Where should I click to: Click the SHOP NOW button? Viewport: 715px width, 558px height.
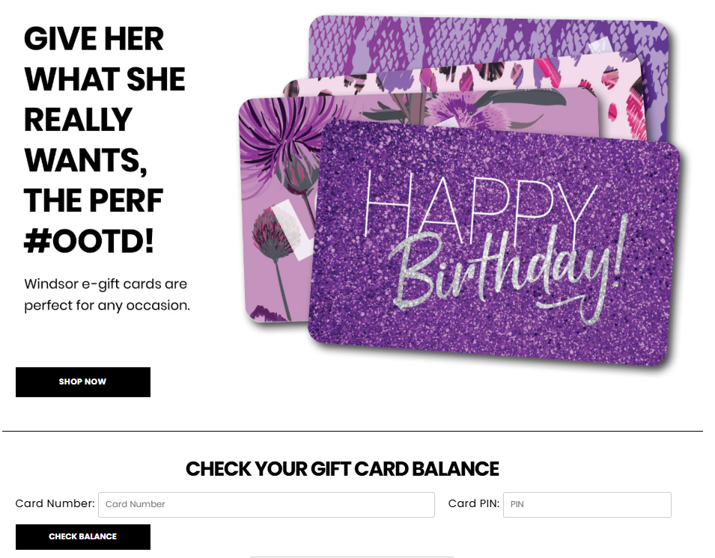83,381
